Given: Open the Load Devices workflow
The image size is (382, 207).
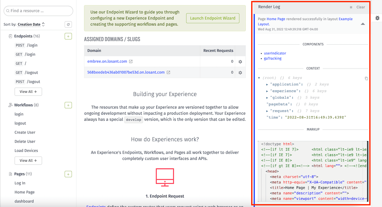Looking at the screenshot, I should point(26,151).
